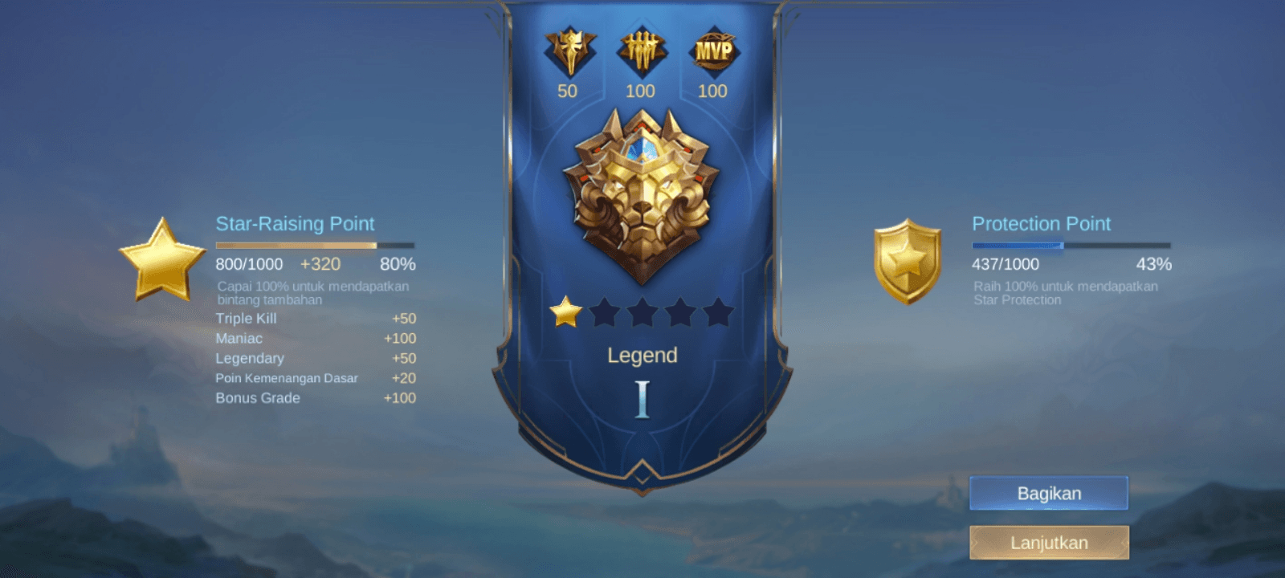Tap the Legend rank label
Image resolution: width=1285 pixels, height=578 pixels.
pos(642,355)
